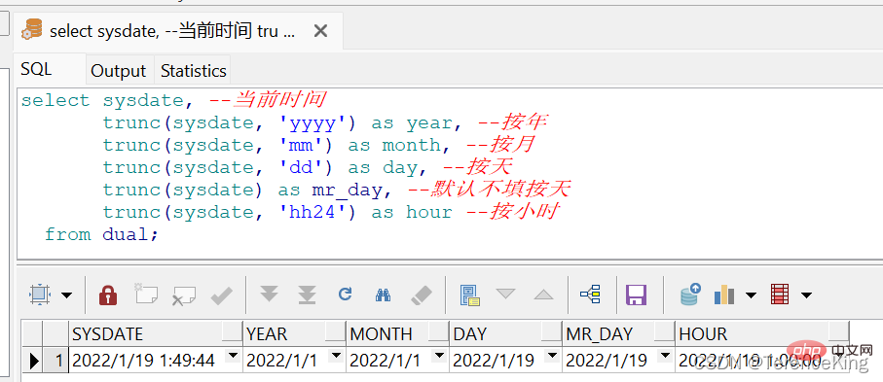Click the DAY column header

[505, 333]
